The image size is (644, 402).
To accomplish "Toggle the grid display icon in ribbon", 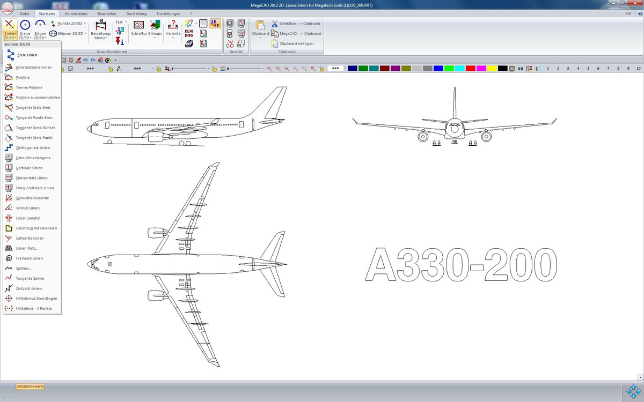I will click(203, 24).
